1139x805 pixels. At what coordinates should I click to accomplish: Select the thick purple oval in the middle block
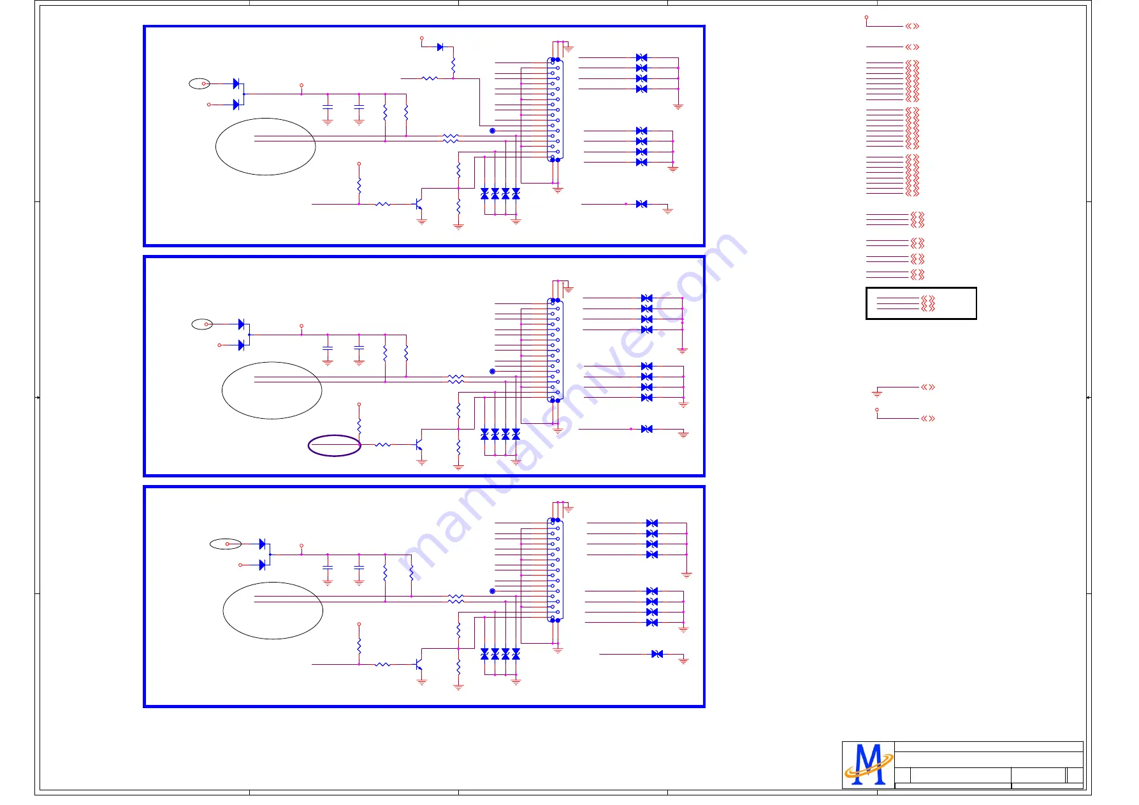coord(335,446)
